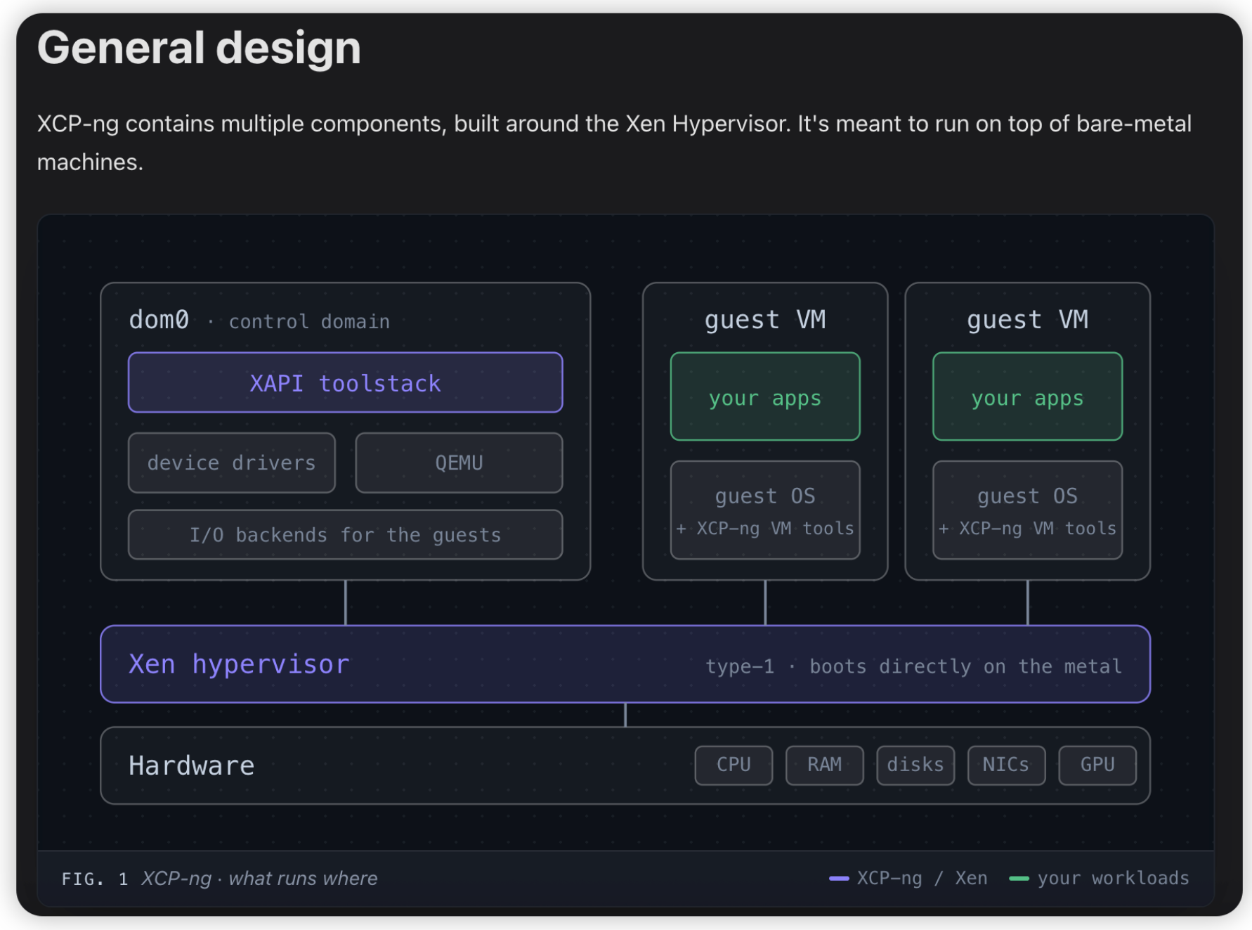Click "guest OS" box in first guest VM
The width and height of the screenshot is (1252, 930).
(x=765, y=510)
